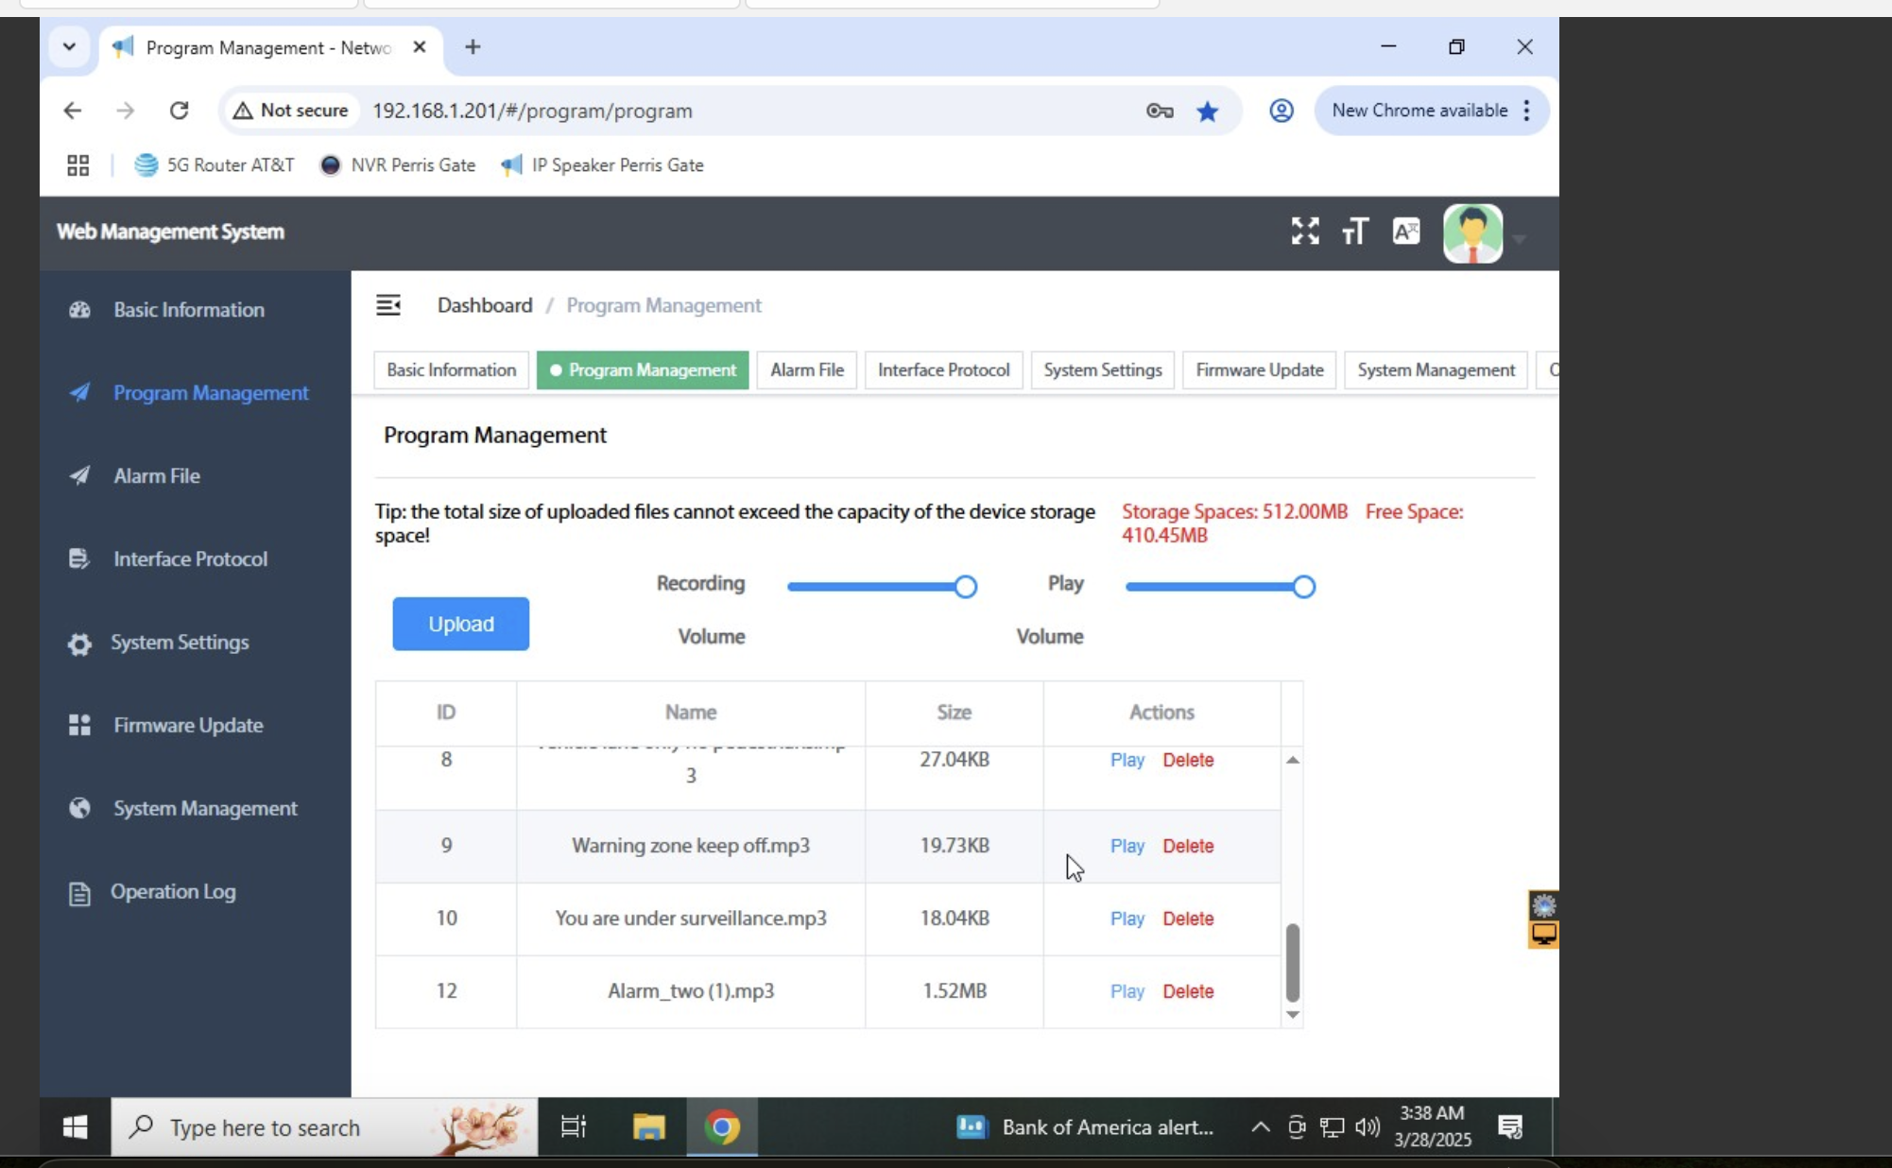Open the user avatar menu
The height and width of the screenshot is (1168, 1892).
point(1472,233)
